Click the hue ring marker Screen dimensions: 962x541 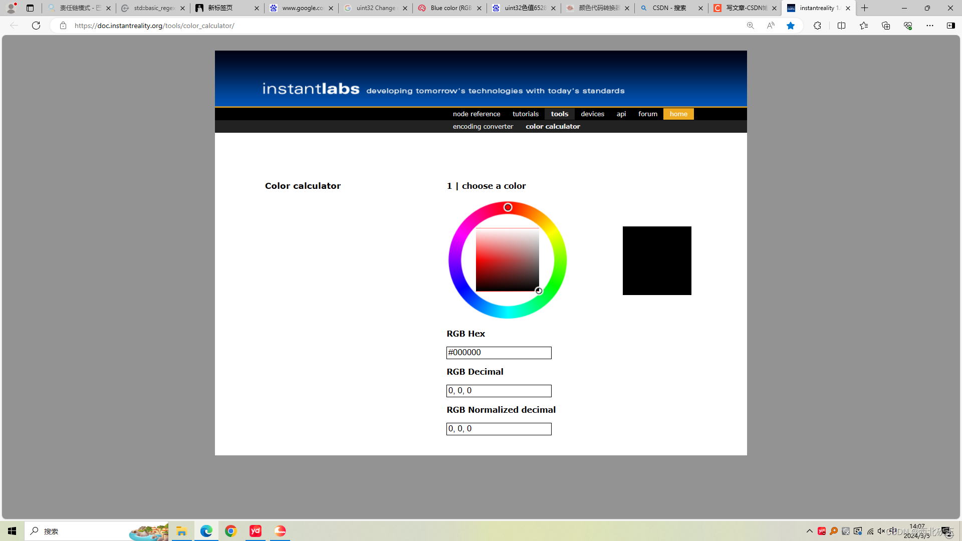[x=508, y=207]
